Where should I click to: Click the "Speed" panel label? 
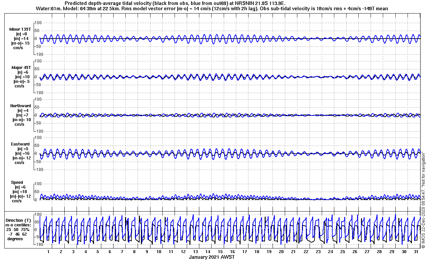(x=17, y=182)
